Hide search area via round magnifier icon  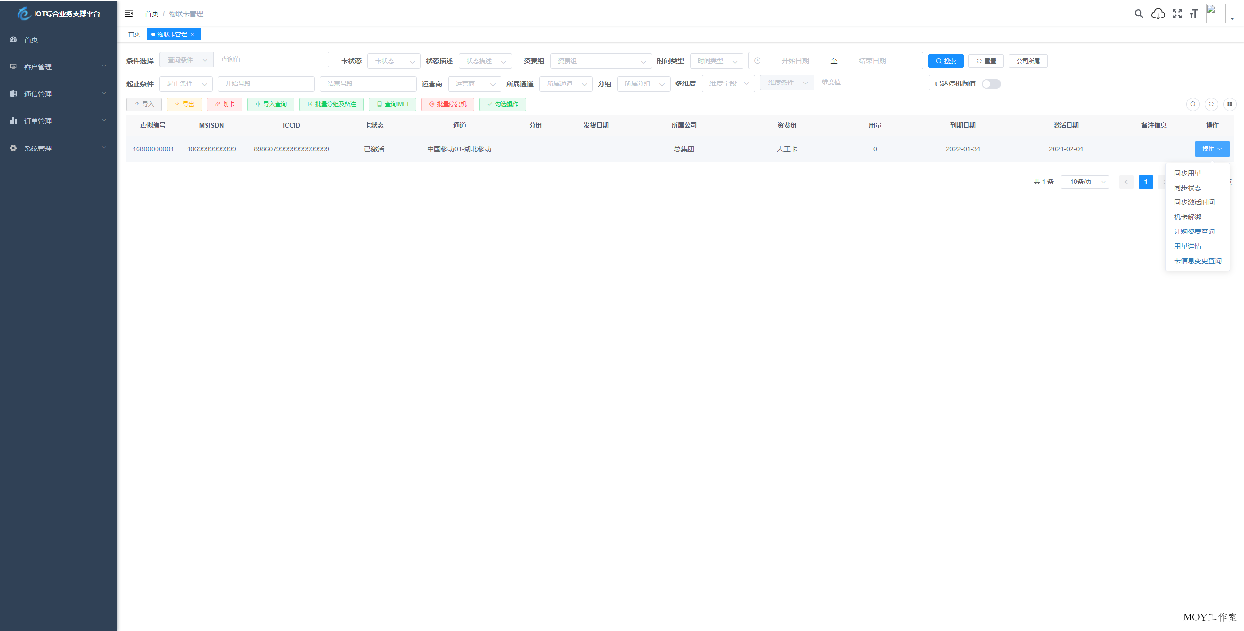(x=1192, y=104)
